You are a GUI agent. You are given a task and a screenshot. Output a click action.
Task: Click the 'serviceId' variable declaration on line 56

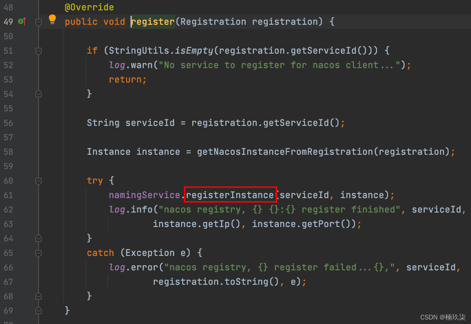click(150, 123)
